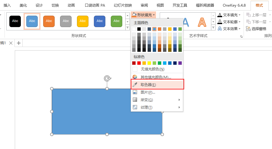Switch to the 切换 tab
The height and width of the screenshot is (149, 272).
[55, 5]
